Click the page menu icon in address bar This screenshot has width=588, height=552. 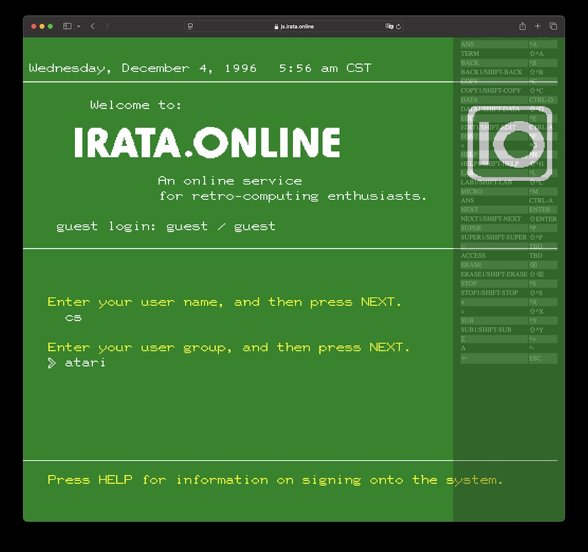(191, 26)
